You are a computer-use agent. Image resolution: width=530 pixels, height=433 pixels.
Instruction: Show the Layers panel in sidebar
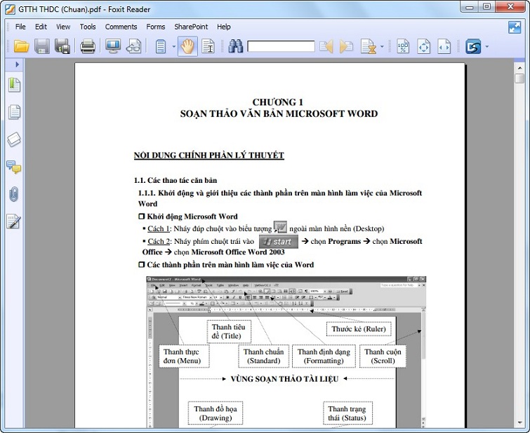14,139
